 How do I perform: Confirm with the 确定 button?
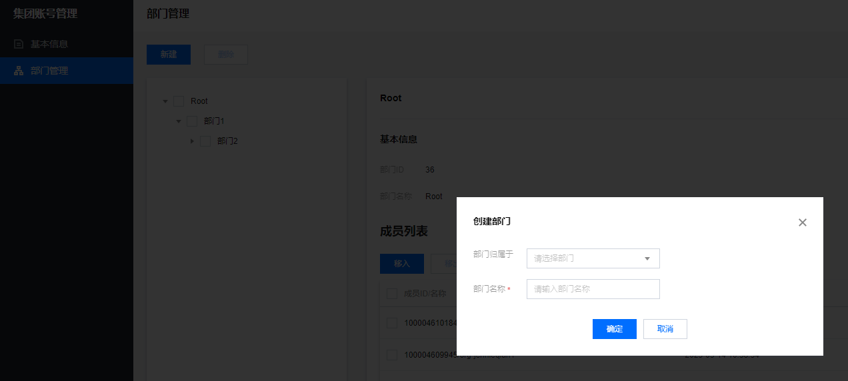(x=614, y=329)
